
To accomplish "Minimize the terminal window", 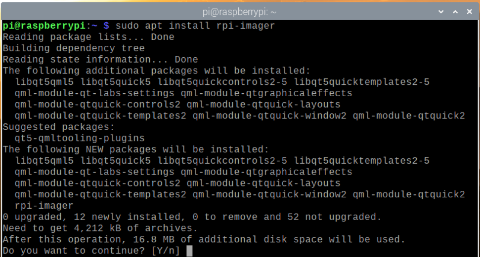I will (441, 10).
